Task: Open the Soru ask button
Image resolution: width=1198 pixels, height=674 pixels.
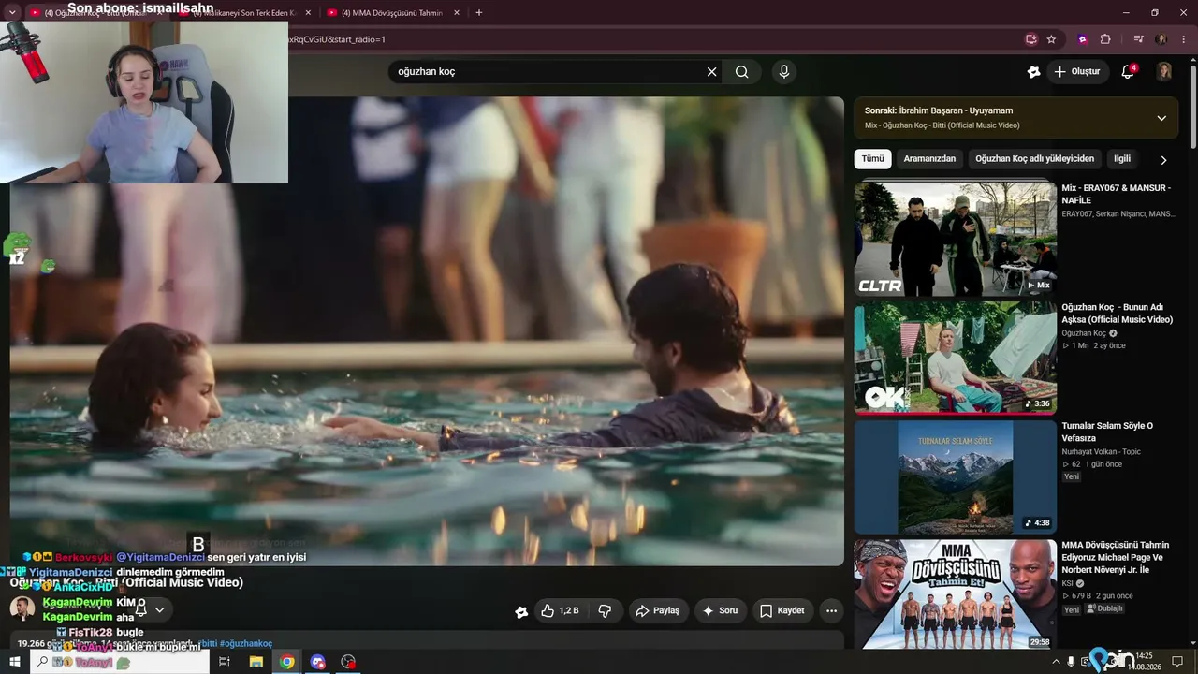Action: [x=720, y=611]
